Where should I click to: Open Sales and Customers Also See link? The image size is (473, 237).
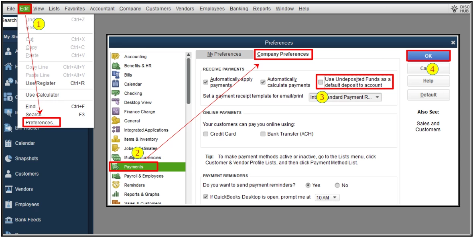point(428,126)
